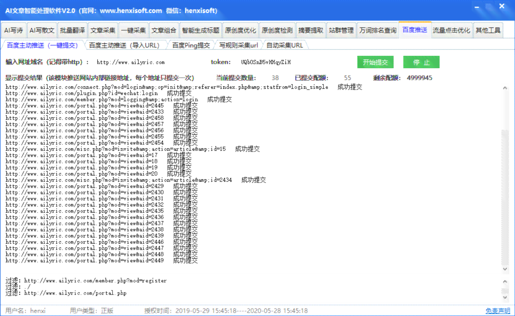This screenshot has height=316, width=515.
Task: Select the line with aid=2430
Action: tap(102, 192)
